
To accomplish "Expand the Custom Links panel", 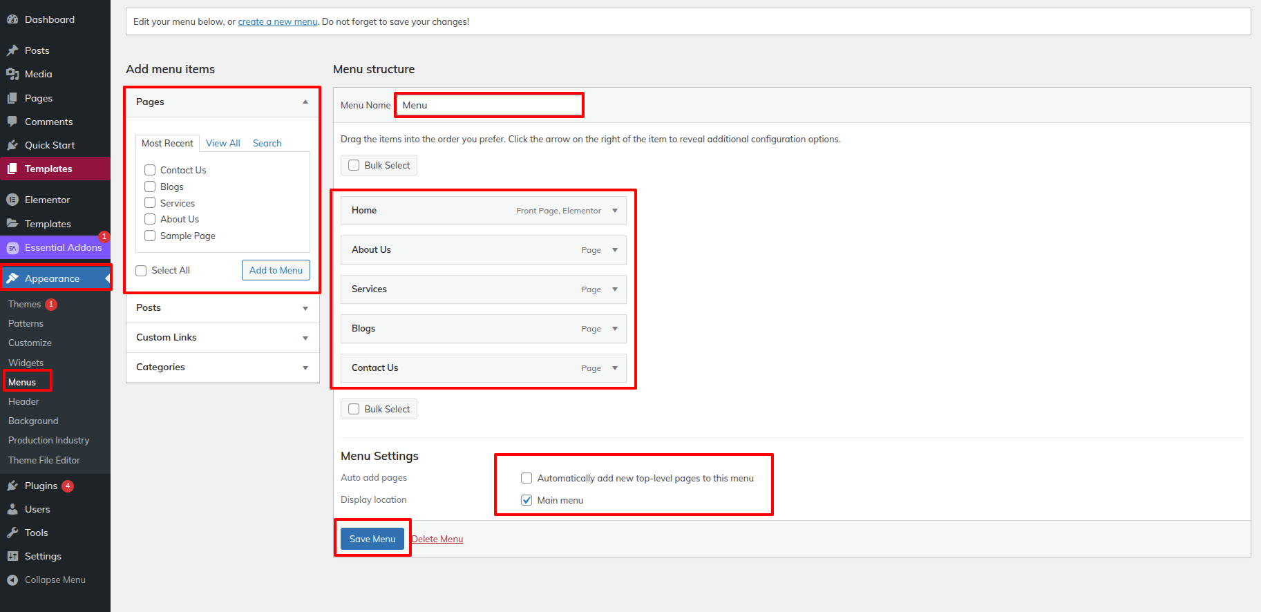I will coord(305,338).
